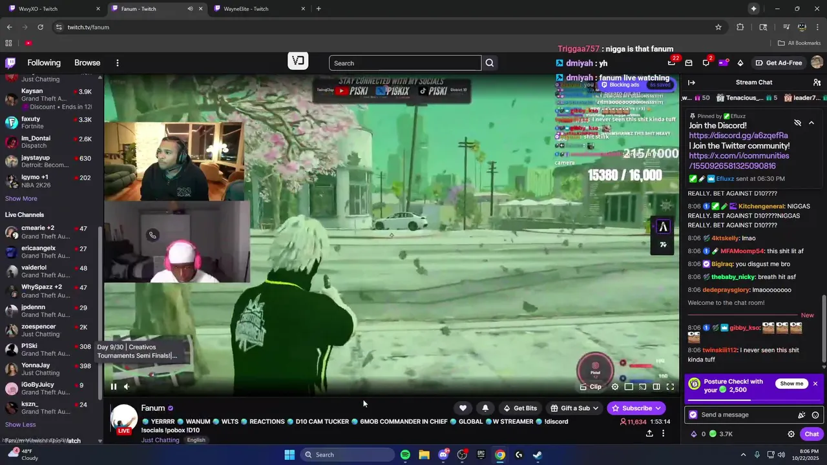Share the stream upload icon

click(649, 433)
